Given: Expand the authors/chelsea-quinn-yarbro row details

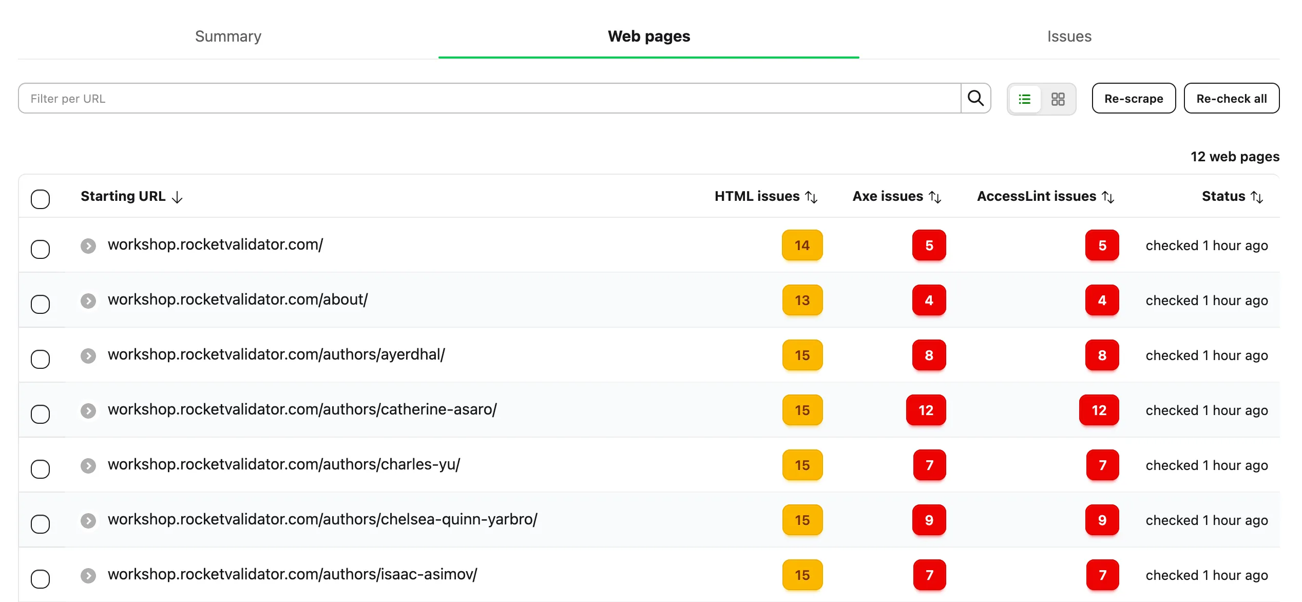Looking at the screenshot, I should click(x=88, y=521).
